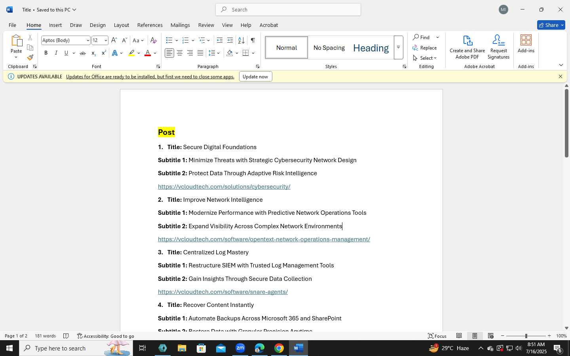Apply bullet list icon

click(169, 40)
